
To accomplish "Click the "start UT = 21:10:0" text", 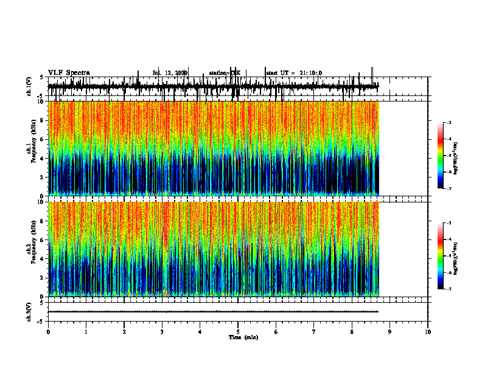I will (x=294, y=73).
